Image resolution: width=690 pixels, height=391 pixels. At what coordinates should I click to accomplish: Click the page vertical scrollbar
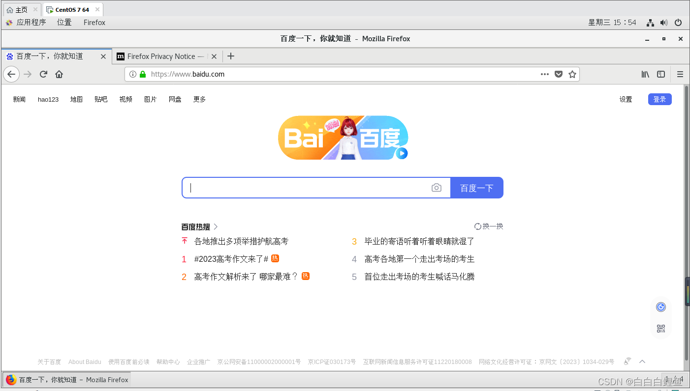[687, 223]
